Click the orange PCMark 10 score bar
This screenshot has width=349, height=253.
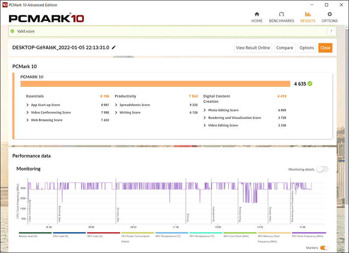[155, 84]
